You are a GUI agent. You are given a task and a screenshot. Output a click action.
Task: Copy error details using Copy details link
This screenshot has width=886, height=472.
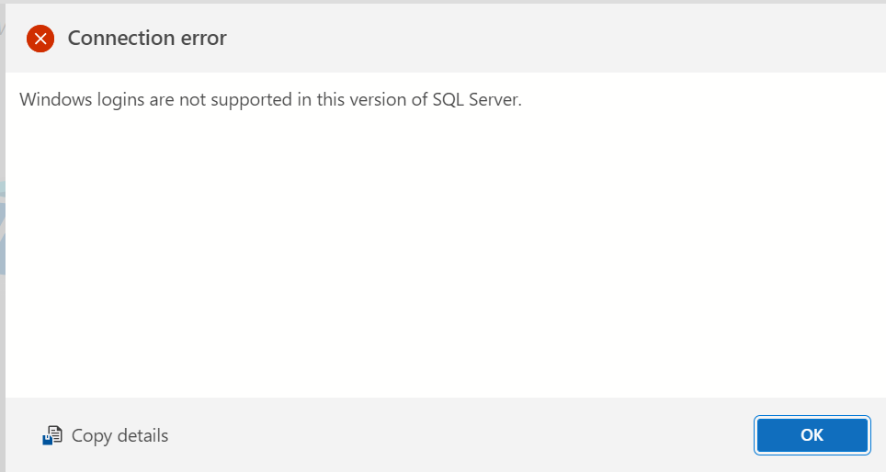[x=106, y=435]
